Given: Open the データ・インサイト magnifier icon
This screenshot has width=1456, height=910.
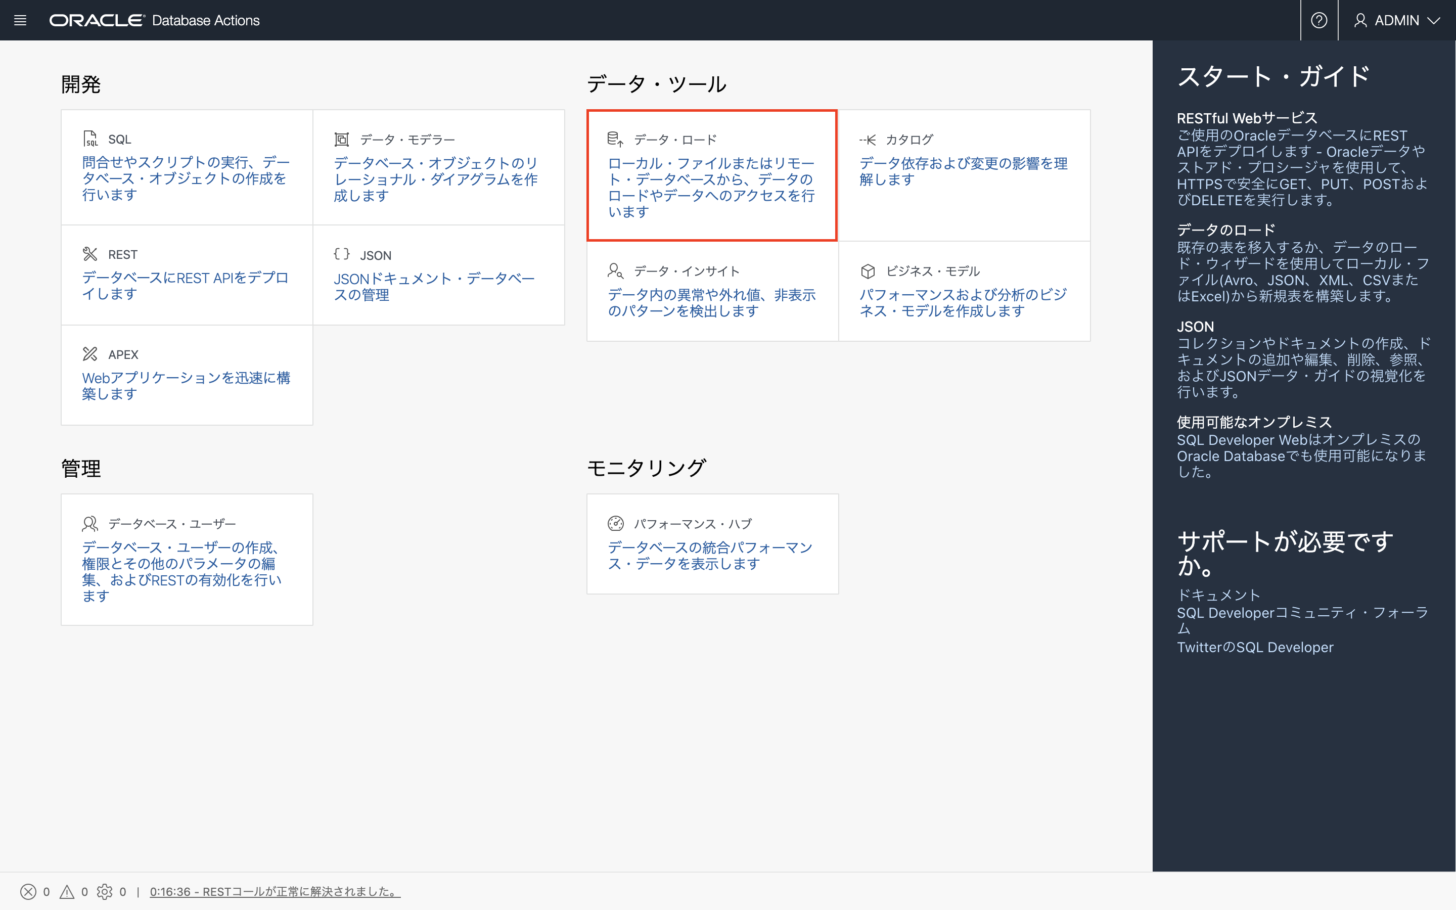Looking at the screenshot, I should click(x=616, y=270).
